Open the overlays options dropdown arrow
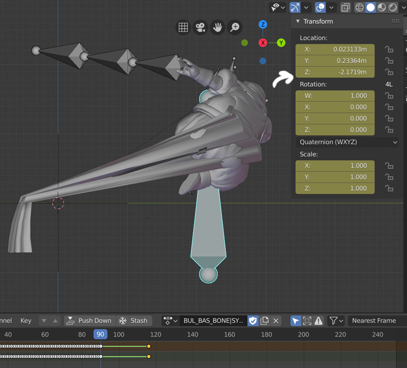407x368 pixels. pyautogui.click(x=332, y=8)
